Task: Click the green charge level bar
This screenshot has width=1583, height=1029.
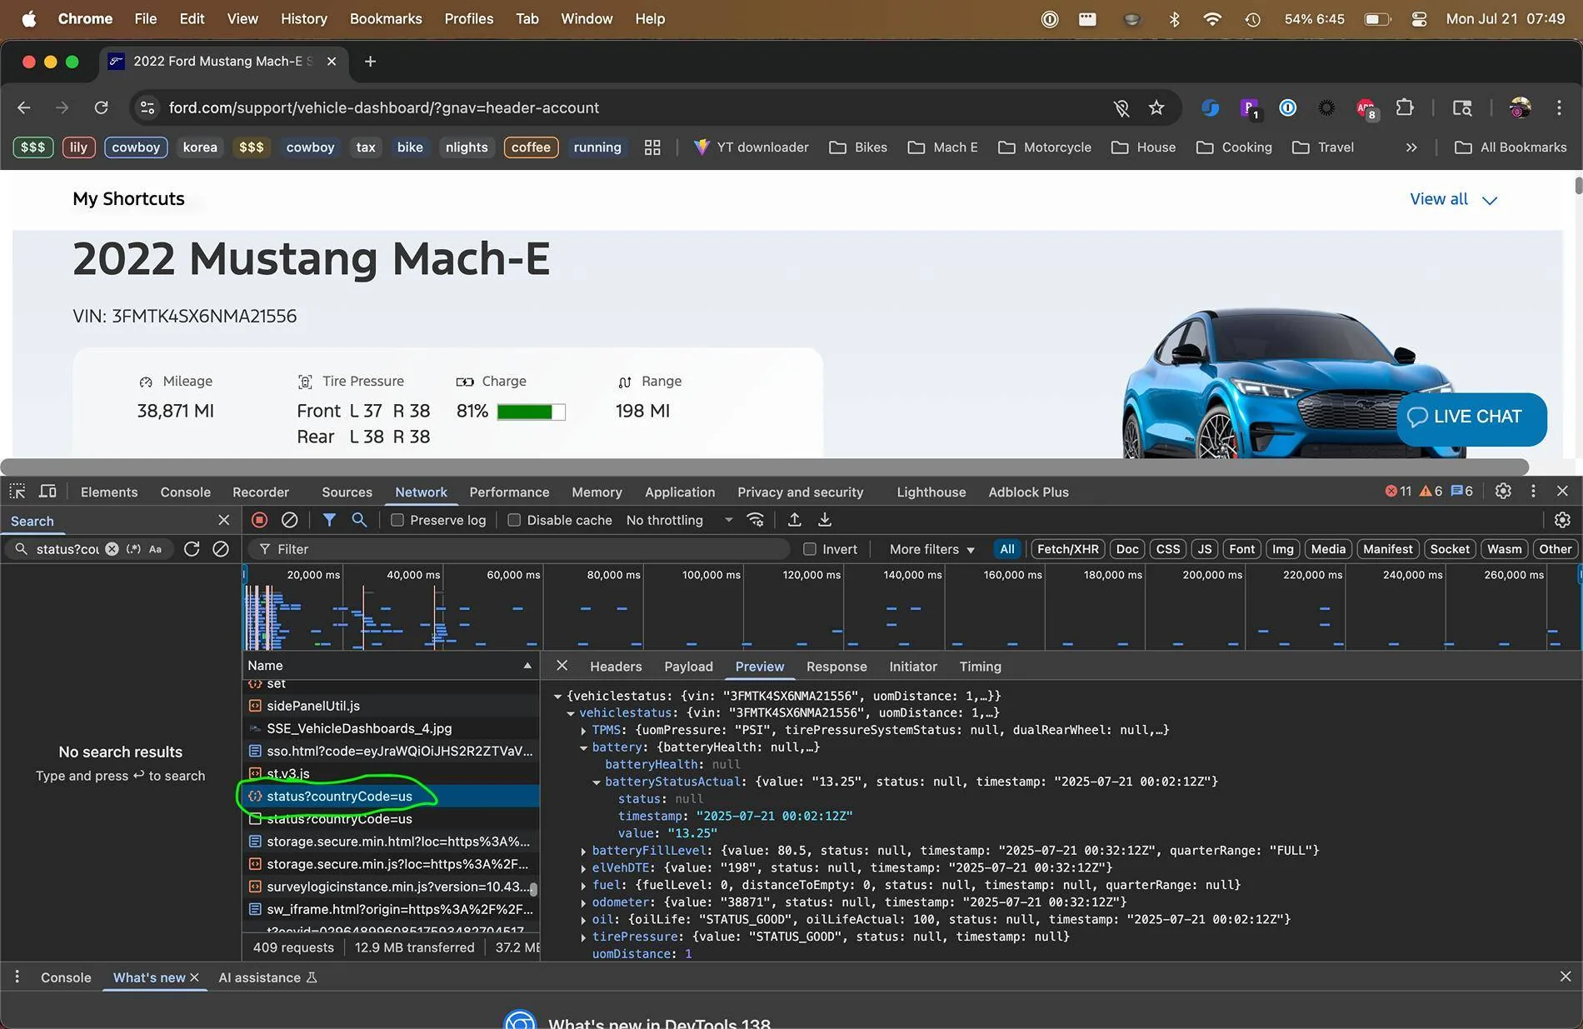Action: (x=531, y=412)
